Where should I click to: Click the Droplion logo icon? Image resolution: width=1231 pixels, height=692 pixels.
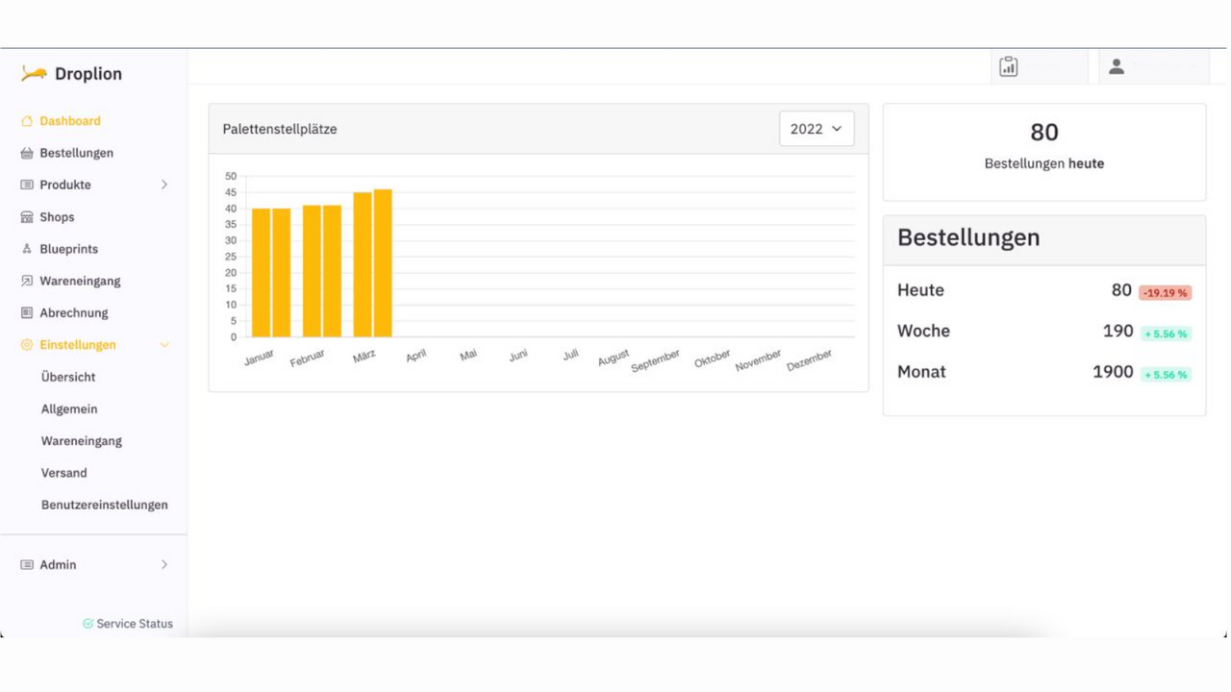pos(36,72)
